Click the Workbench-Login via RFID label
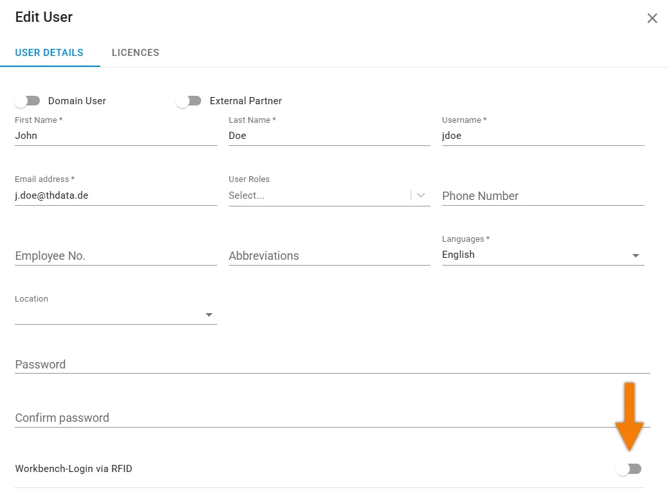The height and width of the screenshot is (490, 669). [x=74, y=469]
